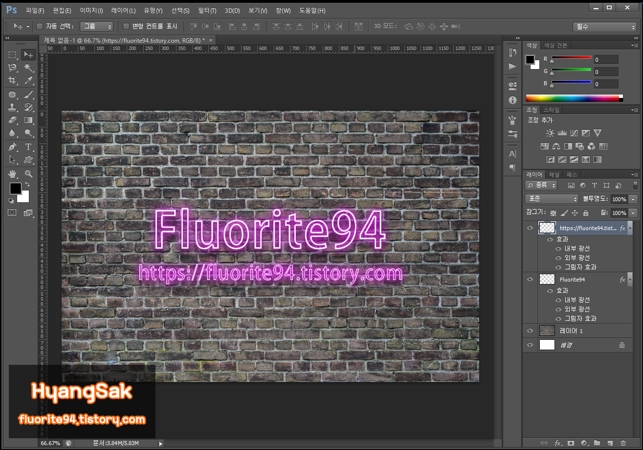Switch to the 색상 견본 tab
643x450 pixels.
tap(556, 46)
